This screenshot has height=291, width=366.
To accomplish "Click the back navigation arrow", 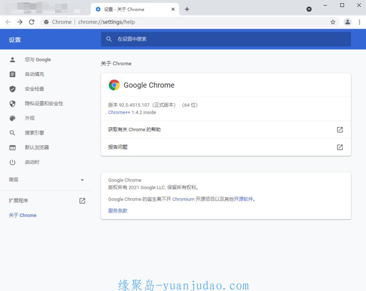I will pos(8,22).
